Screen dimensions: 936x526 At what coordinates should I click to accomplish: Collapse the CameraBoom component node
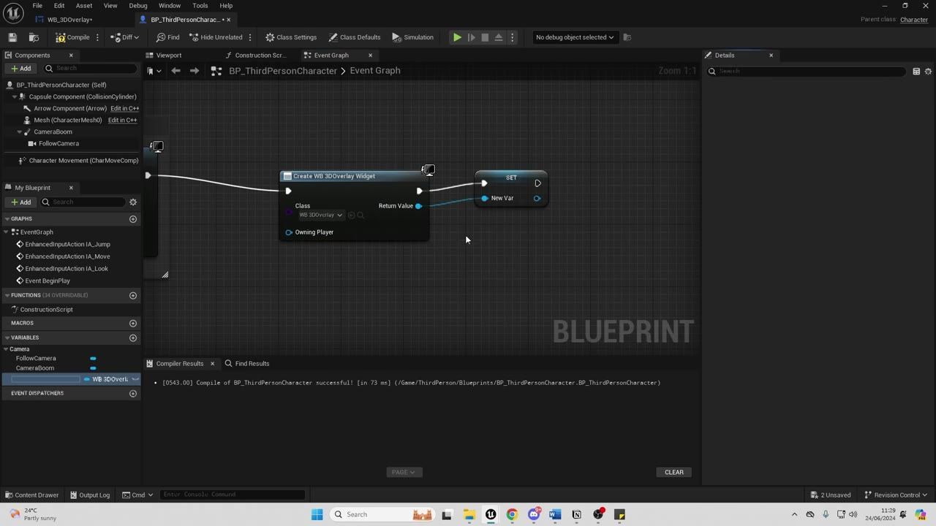pyautogui.click(x=20, y=131)
